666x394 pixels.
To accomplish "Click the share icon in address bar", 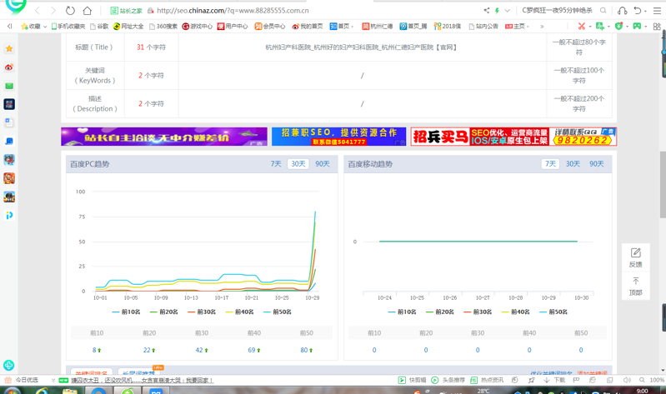I will [x=487, y=10].
